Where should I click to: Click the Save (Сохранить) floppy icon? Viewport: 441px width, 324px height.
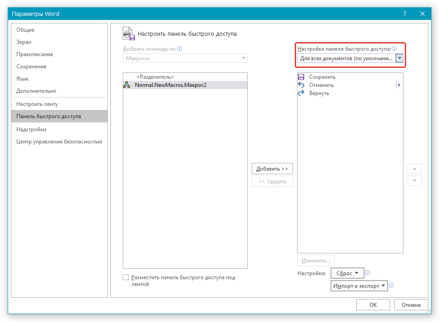click(x=301, y=77)
